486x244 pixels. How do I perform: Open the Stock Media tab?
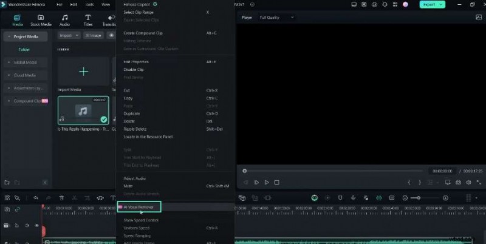pos(41,21)
